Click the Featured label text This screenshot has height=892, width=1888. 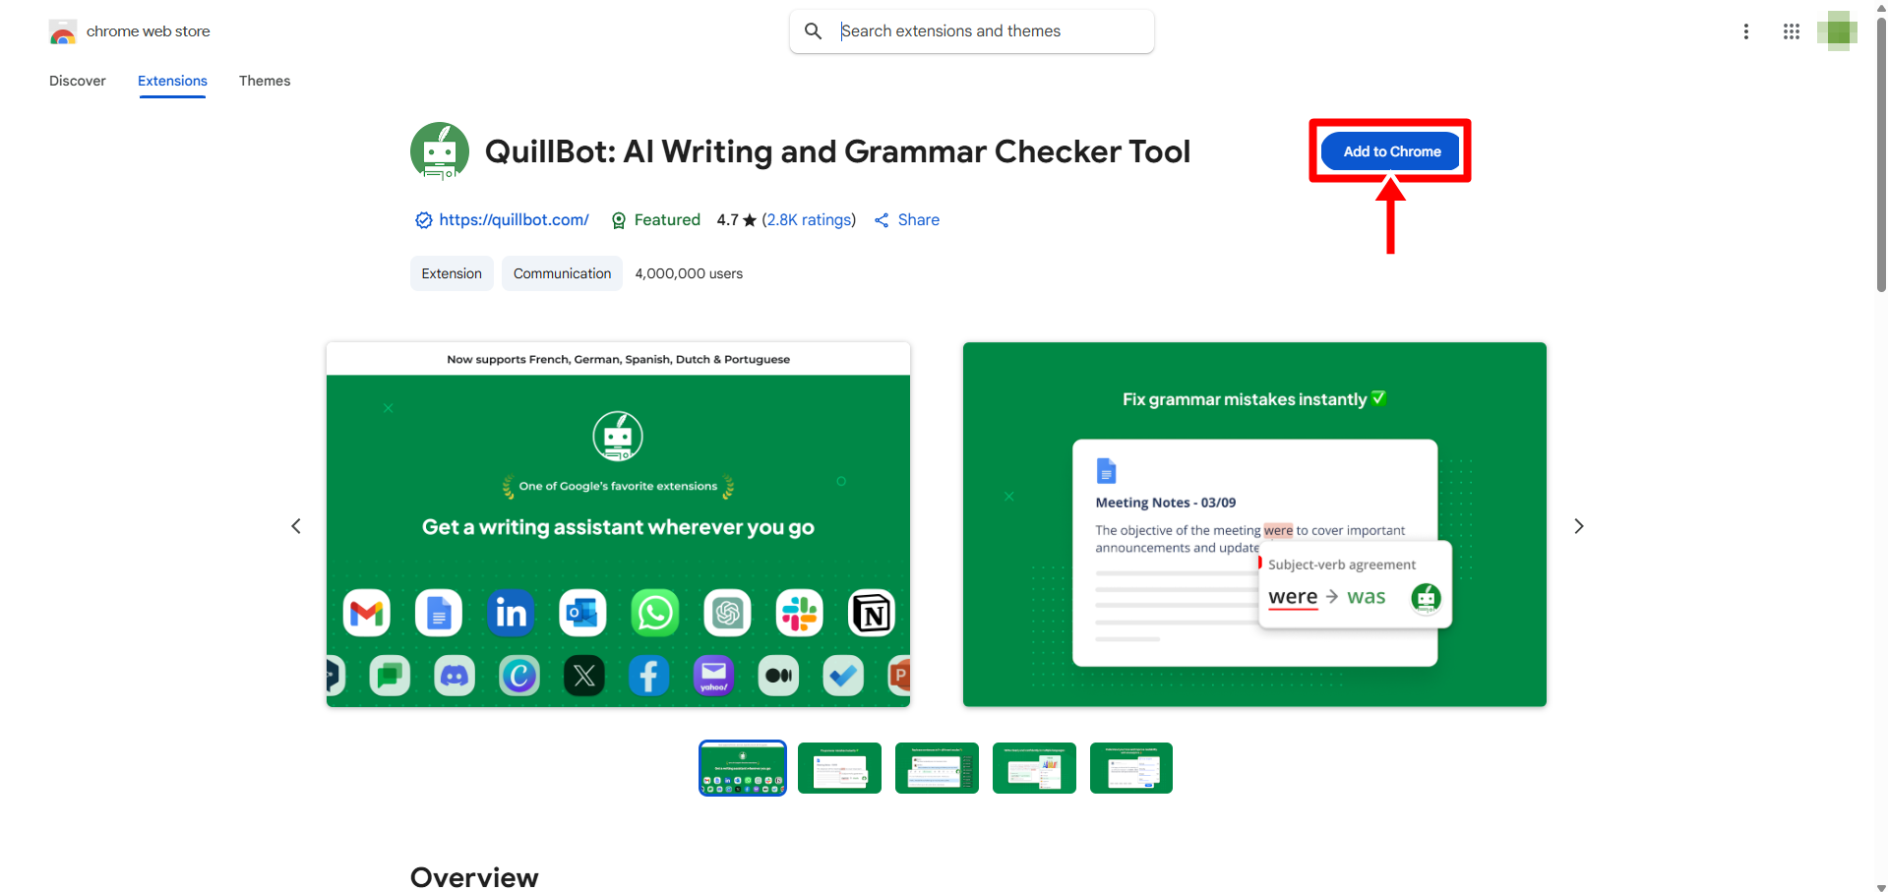(667, 220)
